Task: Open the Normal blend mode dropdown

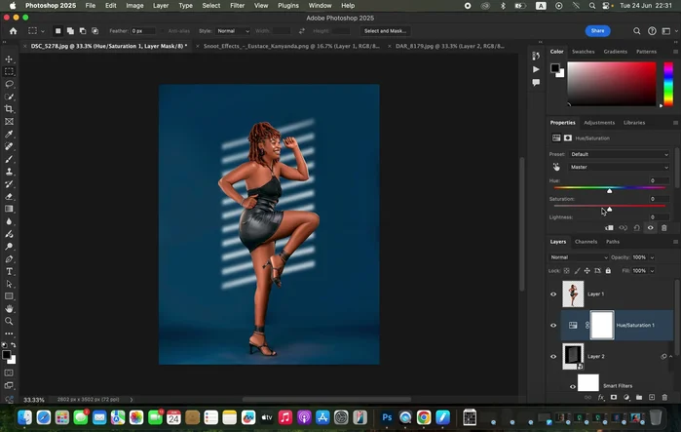Action: click(579, 257)
